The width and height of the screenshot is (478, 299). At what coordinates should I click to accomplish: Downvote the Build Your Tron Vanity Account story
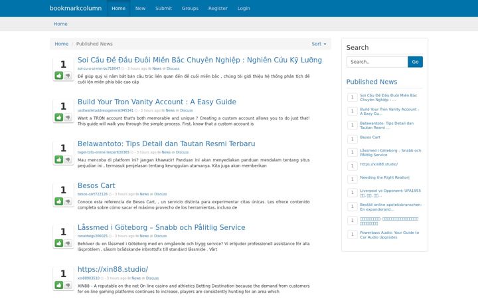point(68,118)
